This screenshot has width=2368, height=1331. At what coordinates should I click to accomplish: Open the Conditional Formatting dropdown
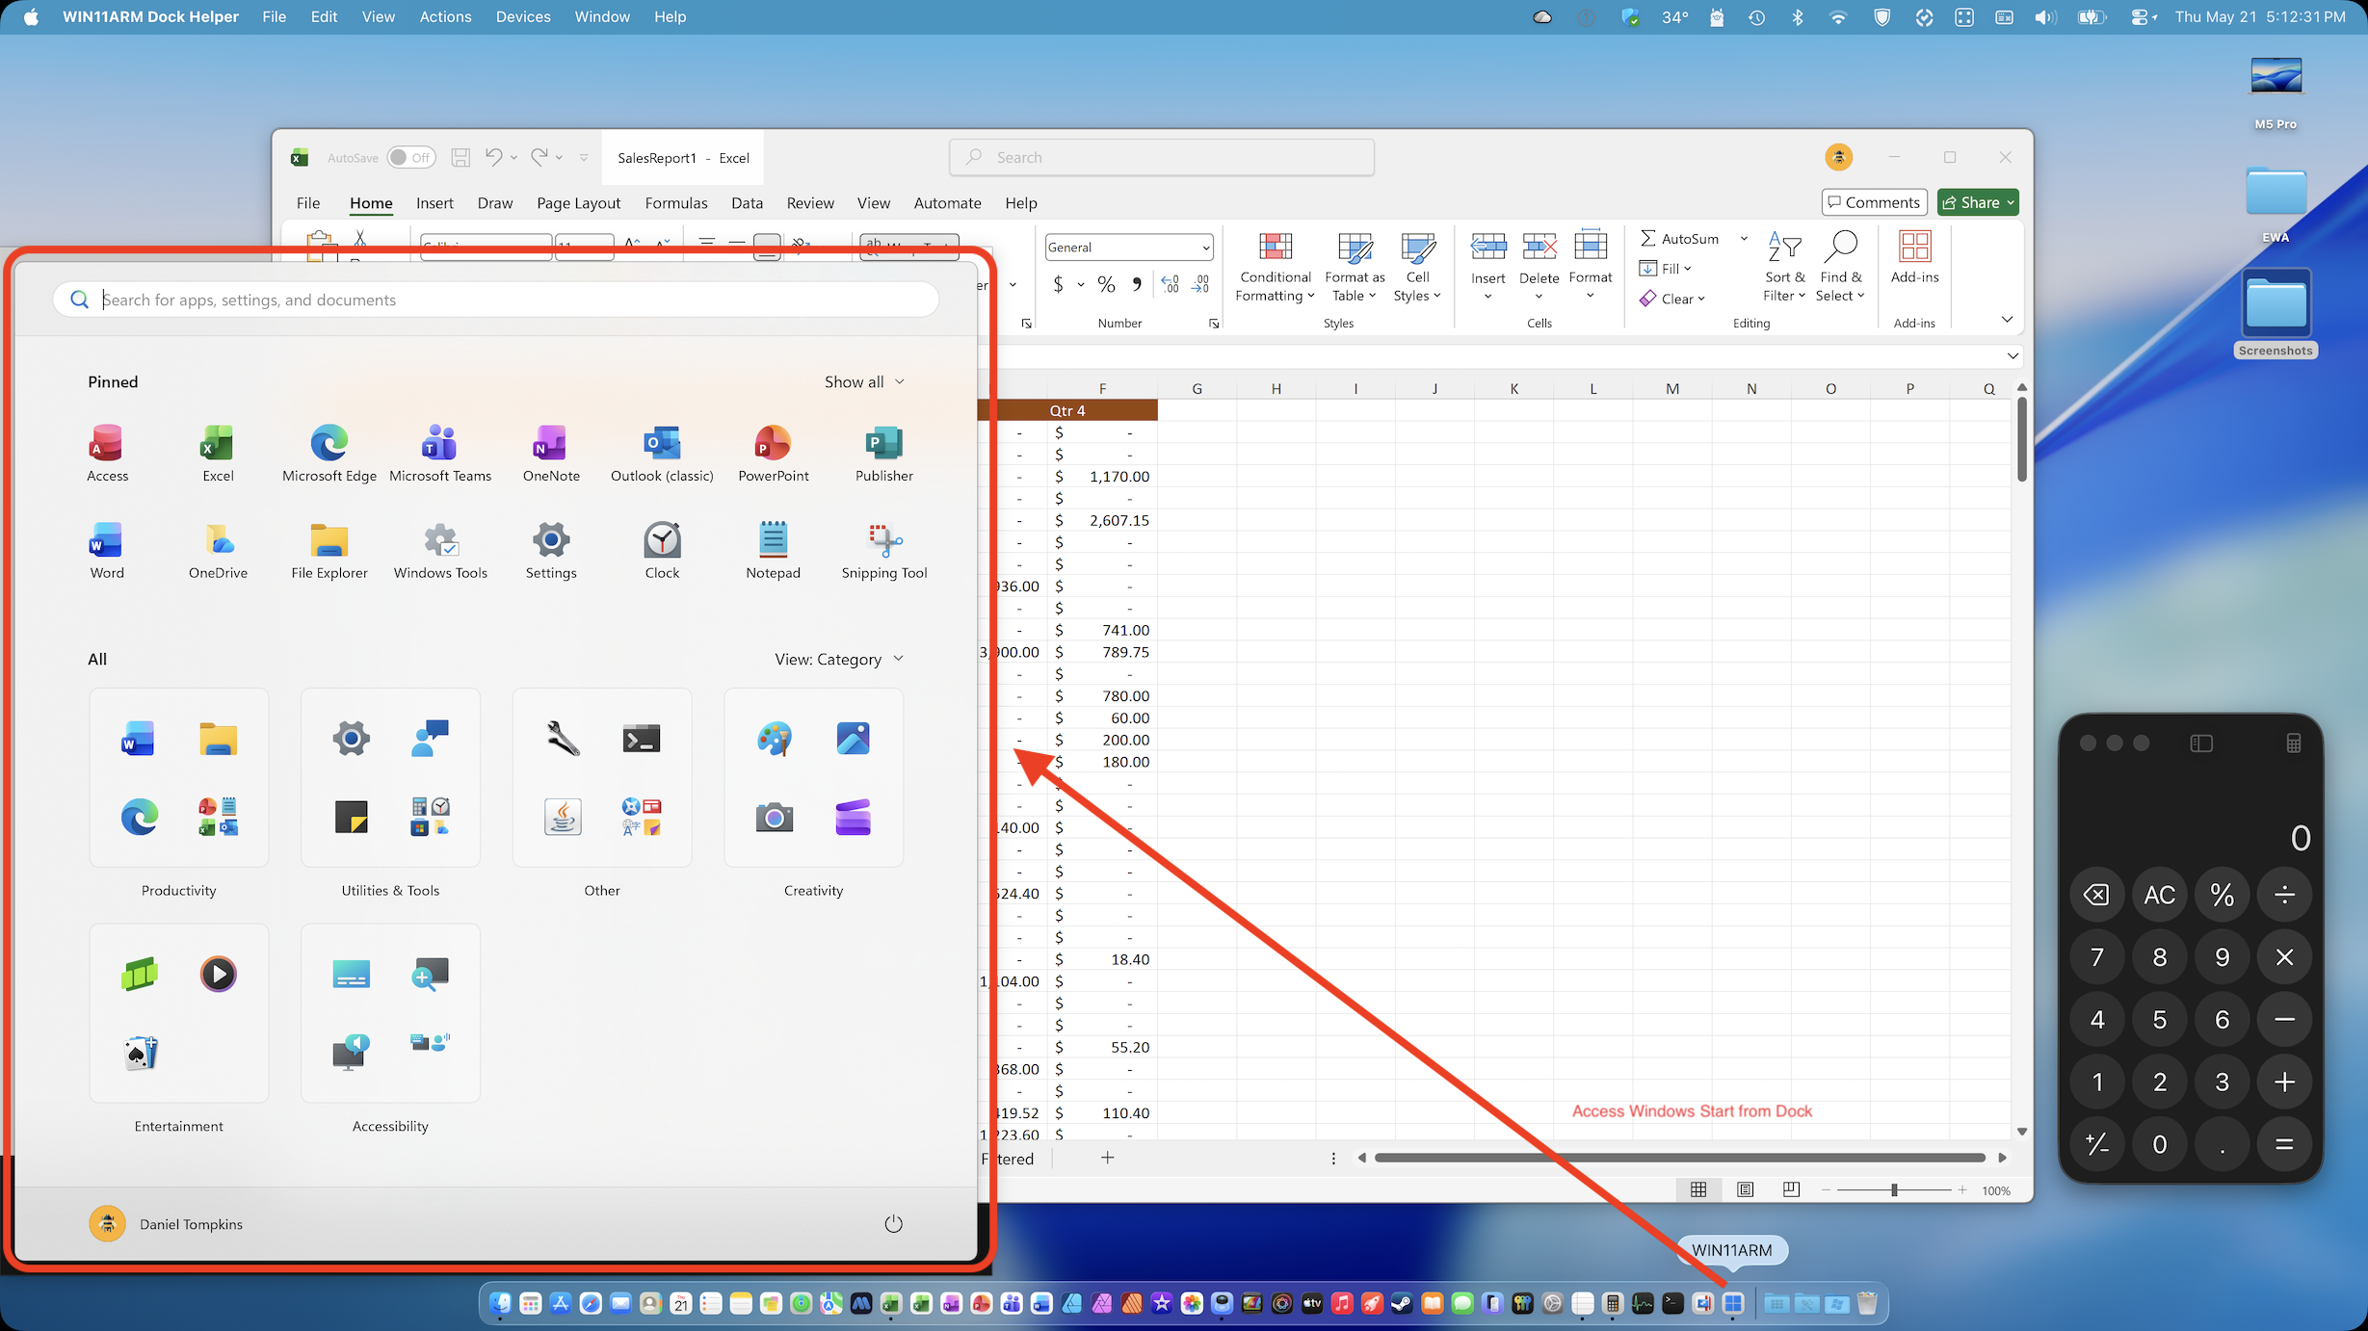click(1276, 268)
